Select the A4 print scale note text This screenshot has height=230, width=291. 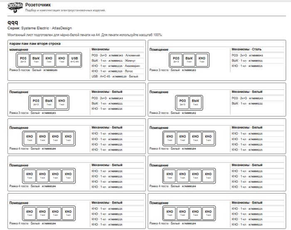pyautogui.click(x=85, y=35)
